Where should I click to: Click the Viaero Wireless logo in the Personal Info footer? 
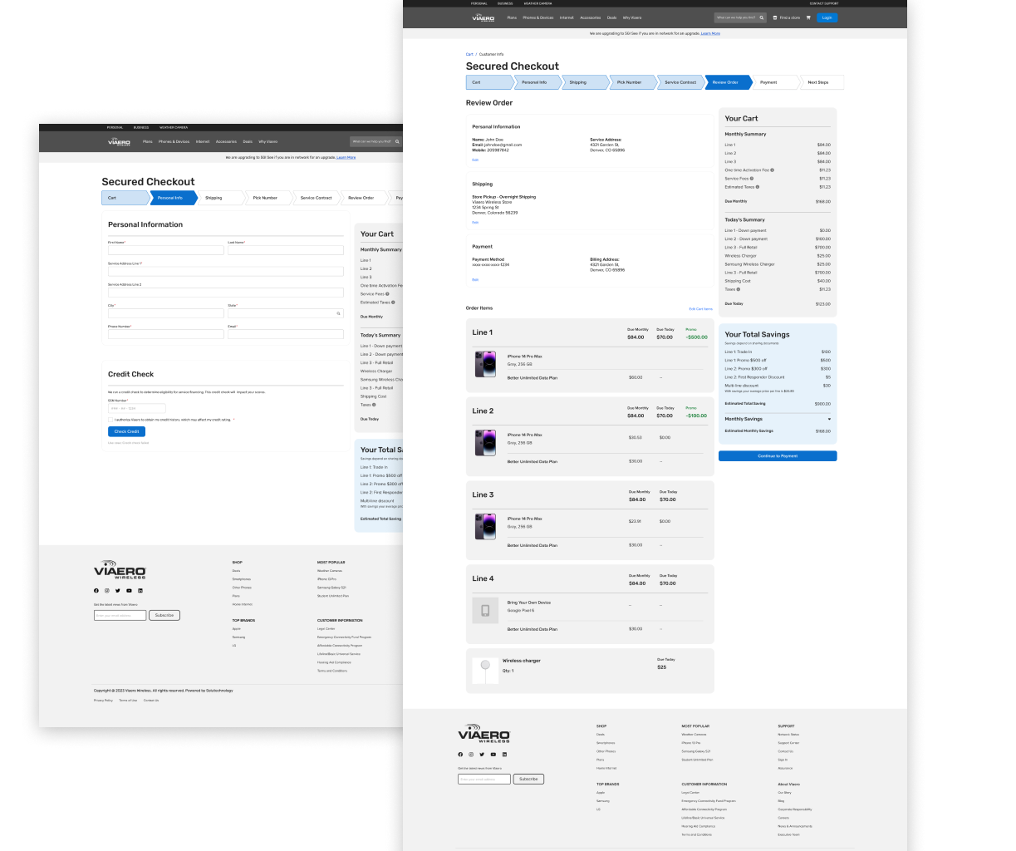(120, 569)
